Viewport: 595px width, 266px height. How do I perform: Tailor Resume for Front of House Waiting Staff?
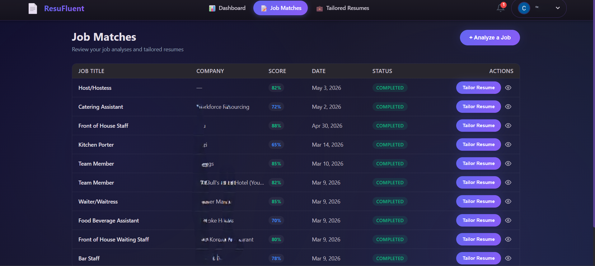pos(479,239)
